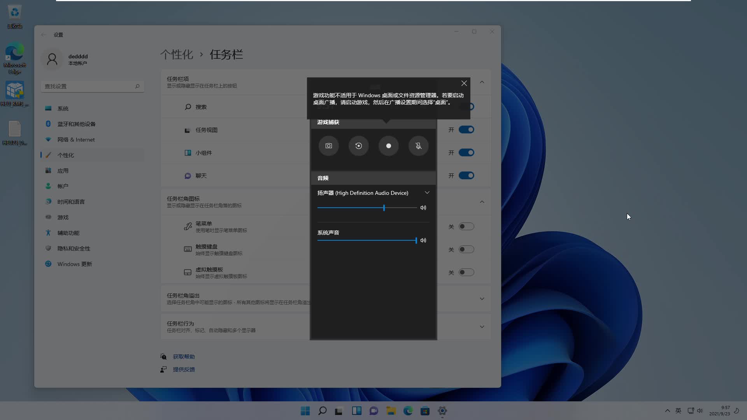Open the notification moon icon
Screen dimensions: 747x420
736,411
